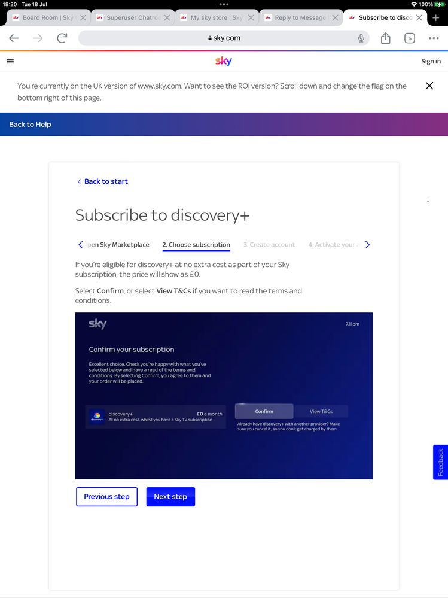Tap the microphone icon in address bar
The width and height of the screenshot is (448, 598).
[361, 38]
